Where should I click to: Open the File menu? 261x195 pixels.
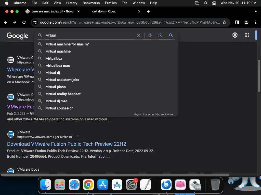34,3
